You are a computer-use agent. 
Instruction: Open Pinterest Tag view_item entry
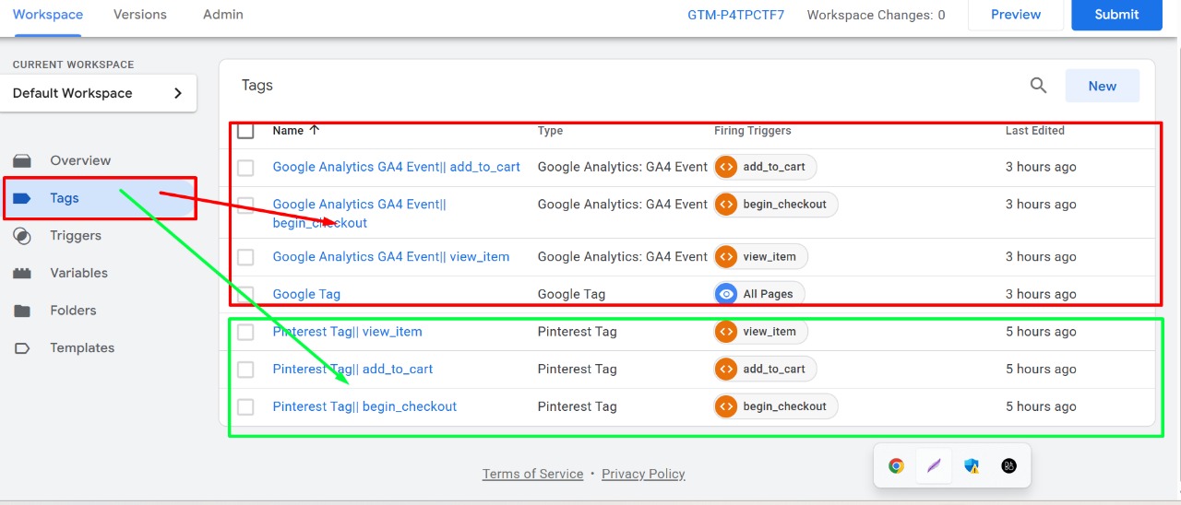click(348, 332)
